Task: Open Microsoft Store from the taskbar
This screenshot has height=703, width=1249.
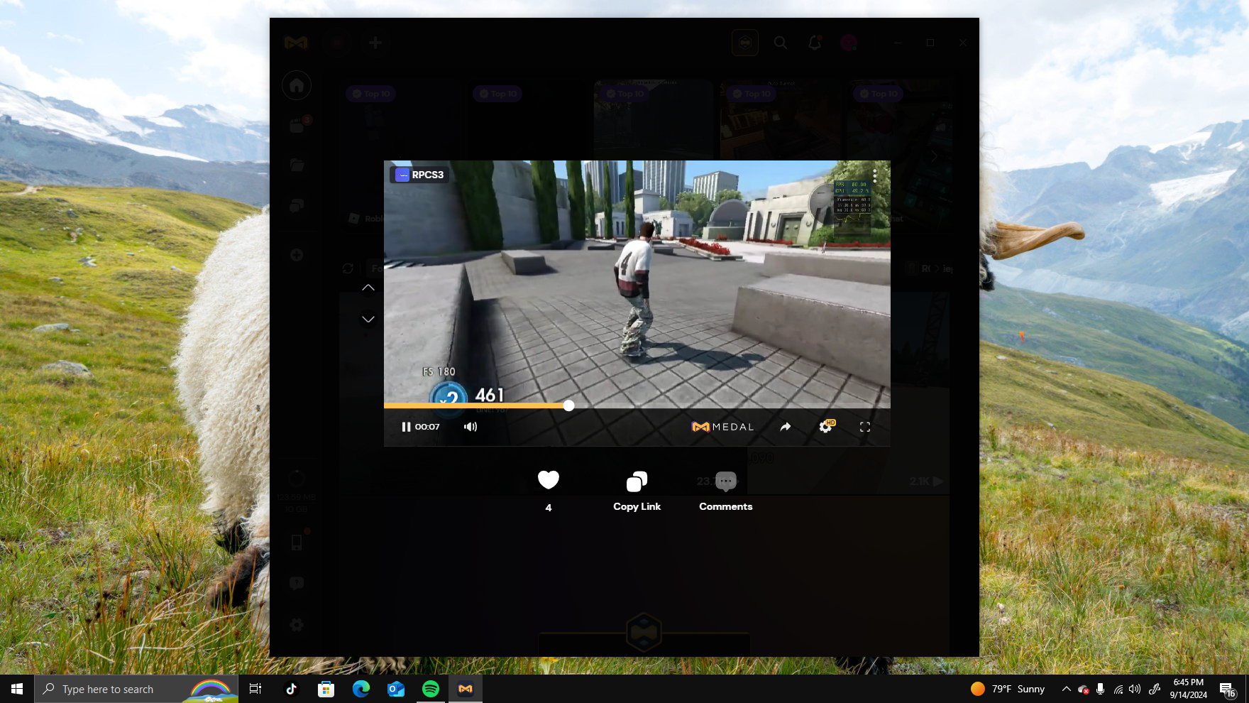Action: click(326, 689)
